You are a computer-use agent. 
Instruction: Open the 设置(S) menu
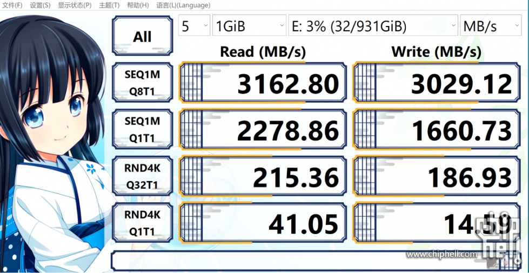point(40,5)
